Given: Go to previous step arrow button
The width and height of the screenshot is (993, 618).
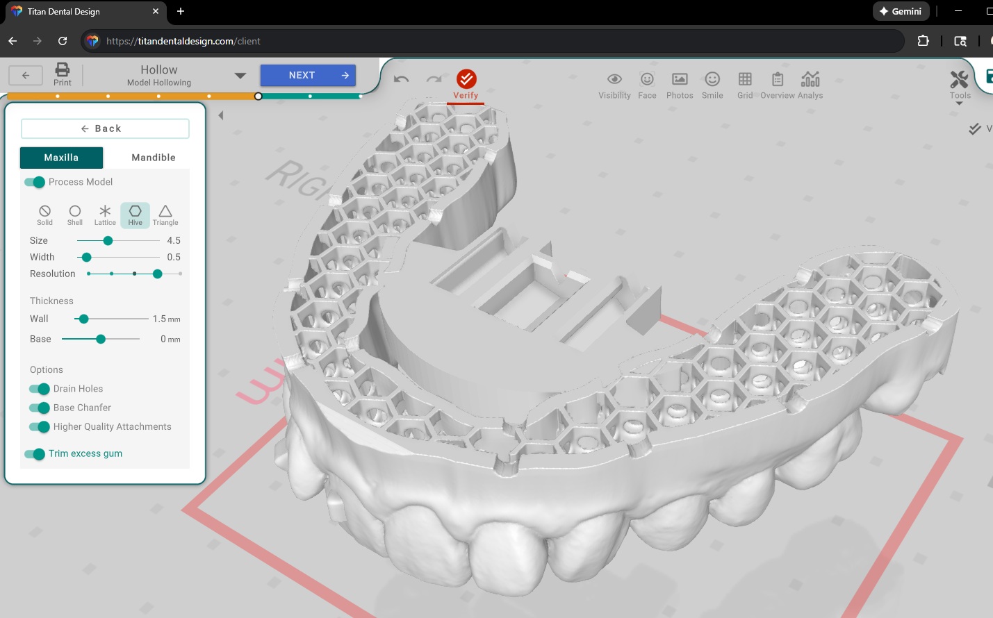Looking at the screenshot, I should tap(26, 75).
